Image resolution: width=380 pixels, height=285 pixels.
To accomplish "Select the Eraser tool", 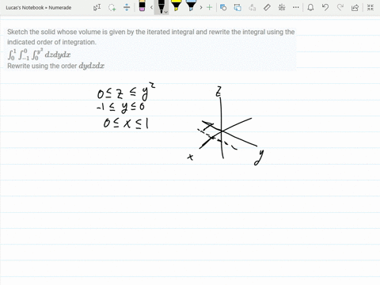I will click(142, 6).
